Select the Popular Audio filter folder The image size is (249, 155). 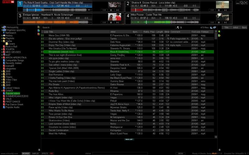(12, 107)
